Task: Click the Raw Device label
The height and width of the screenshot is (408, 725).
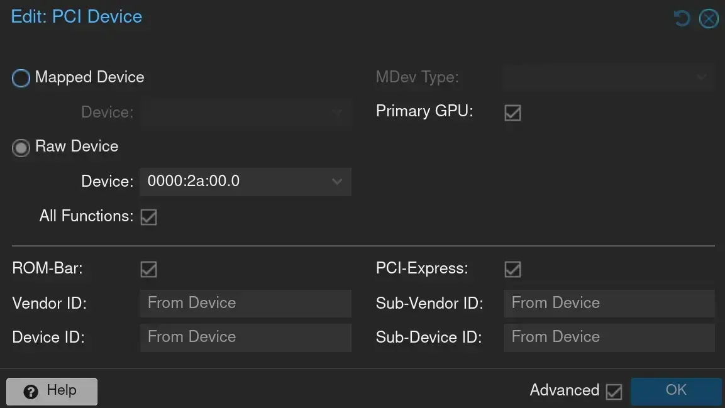Action: (77, 146)
